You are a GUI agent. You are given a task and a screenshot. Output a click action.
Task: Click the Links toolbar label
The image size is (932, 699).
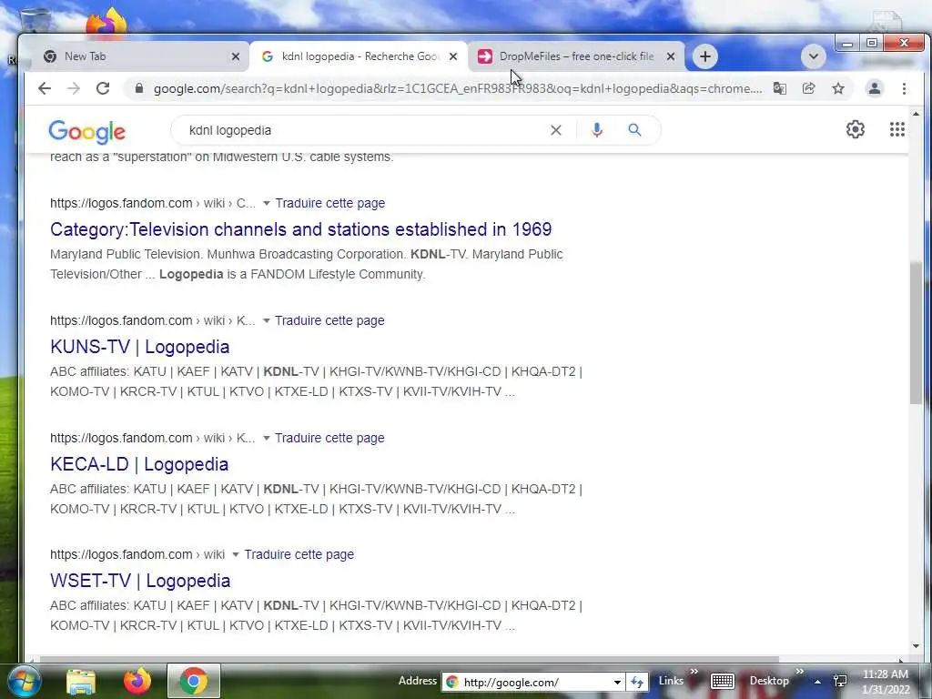coord(671,681)
